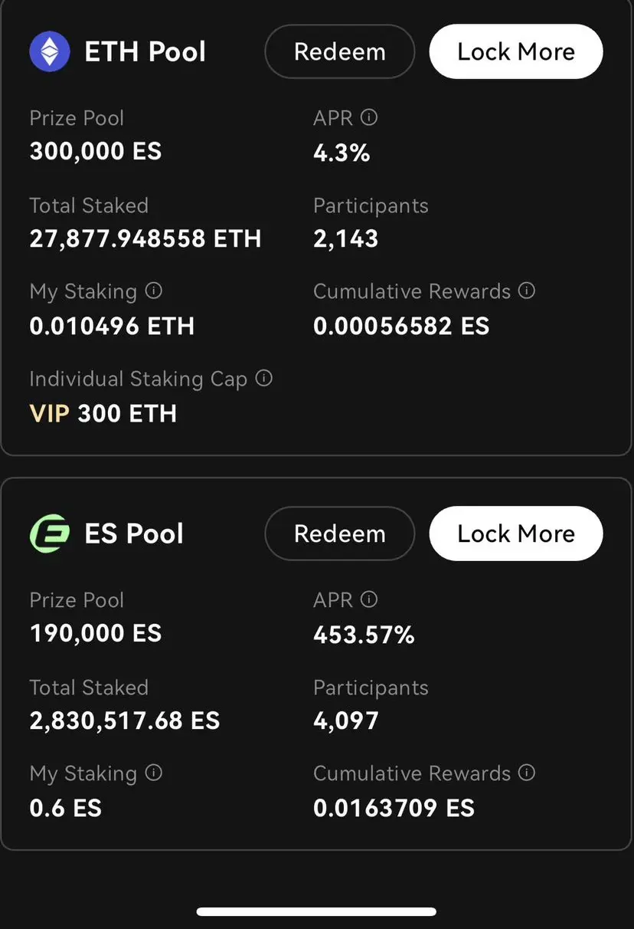Tap Redeem in the ETH Pool
The height and width of the screenshot is (929, 634).
tap(340, 51)
